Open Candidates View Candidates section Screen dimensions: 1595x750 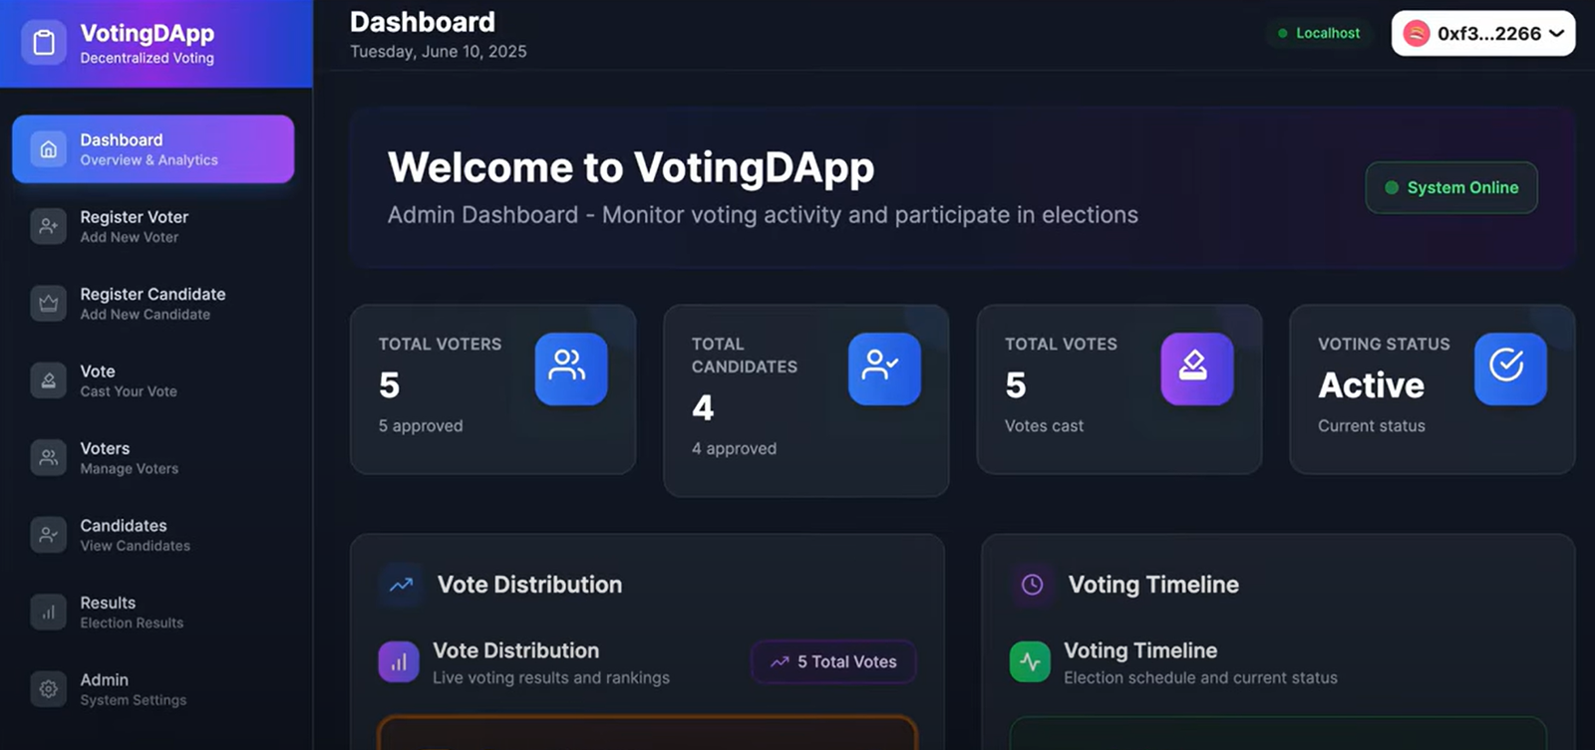154,535
